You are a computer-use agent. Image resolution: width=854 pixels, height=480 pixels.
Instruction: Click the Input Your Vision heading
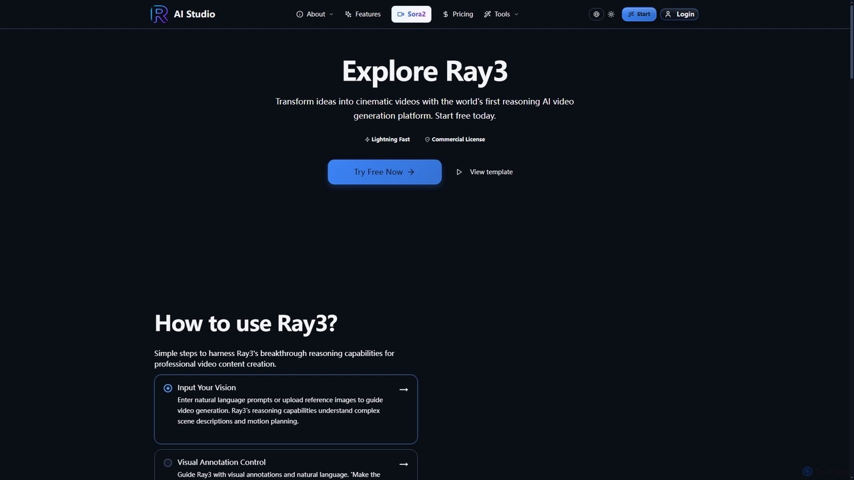point(207,387)
